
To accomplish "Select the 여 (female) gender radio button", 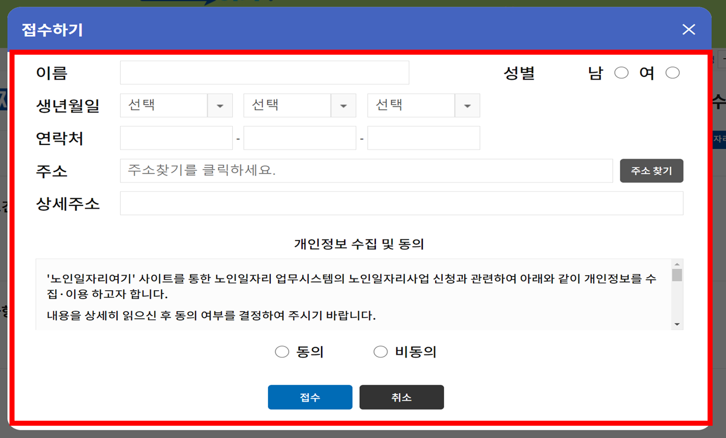I will [x=673, y=72].
